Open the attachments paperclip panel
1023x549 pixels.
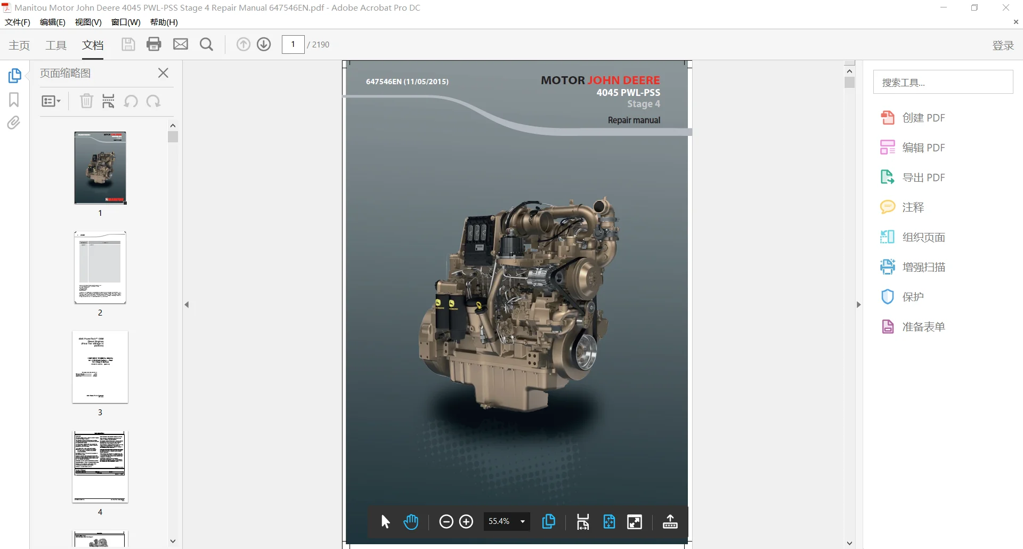pyautogui.click(x=14, y=123)
